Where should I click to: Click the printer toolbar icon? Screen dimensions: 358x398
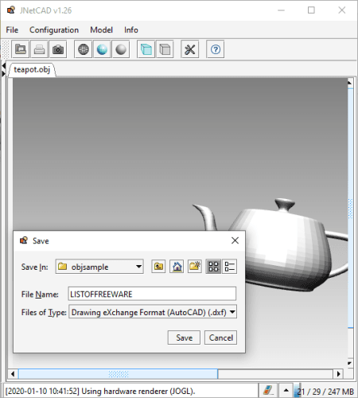[x=39, y=49]
